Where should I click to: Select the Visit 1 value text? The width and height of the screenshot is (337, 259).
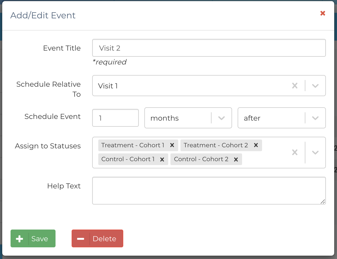(x=108, y=86)
